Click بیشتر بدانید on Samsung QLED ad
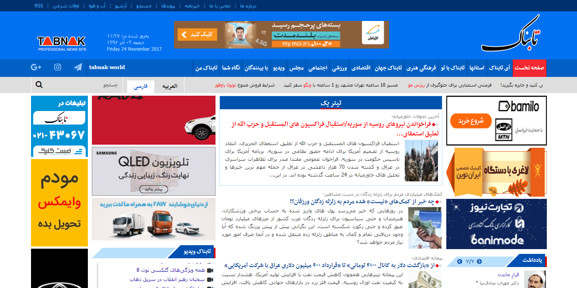This screenshot has height=288, width=577. pyautogui.click(x=153, y=190)
